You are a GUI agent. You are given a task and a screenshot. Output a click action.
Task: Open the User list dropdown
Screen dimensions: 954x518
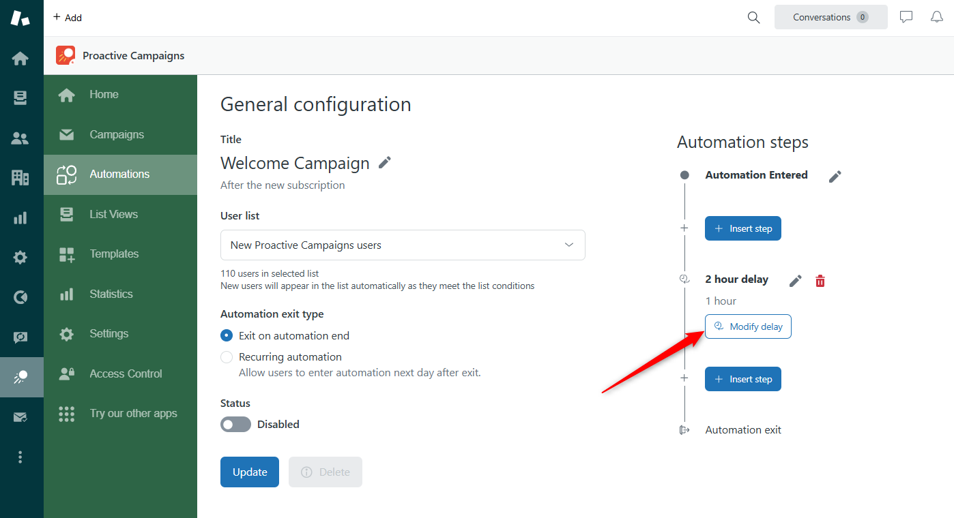pos(403,245)
